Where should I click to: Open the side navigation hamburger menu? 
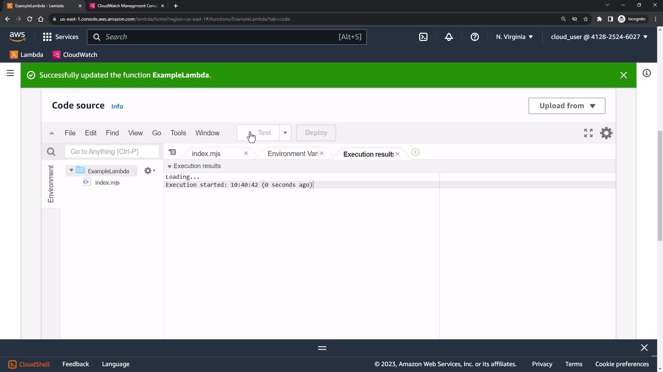[x=10, y=73]
